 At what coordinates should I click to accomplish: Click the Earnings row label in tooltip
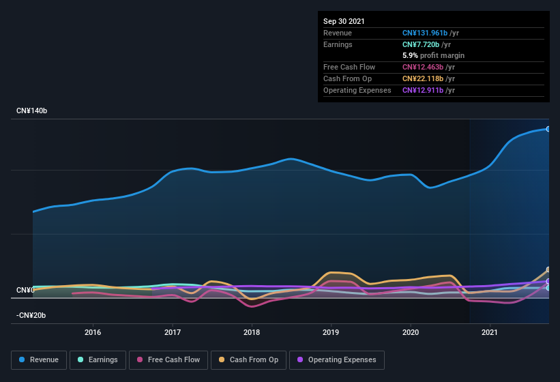(338, 44)
